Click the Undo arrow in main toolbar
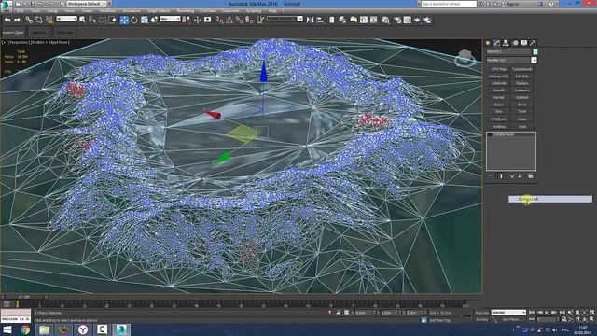The image size is (597, 336). (x=7, y=20)
